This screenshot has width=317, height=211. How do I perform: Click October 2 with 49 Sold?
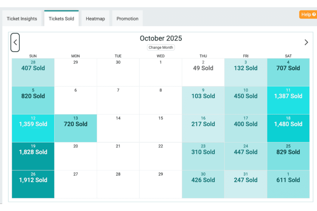[203, 72]
